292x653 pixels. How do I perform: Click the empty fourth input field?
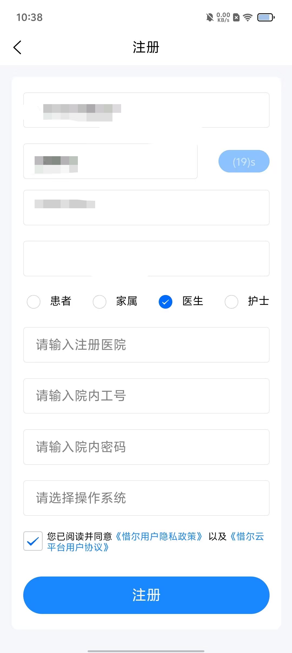(146, 258)
